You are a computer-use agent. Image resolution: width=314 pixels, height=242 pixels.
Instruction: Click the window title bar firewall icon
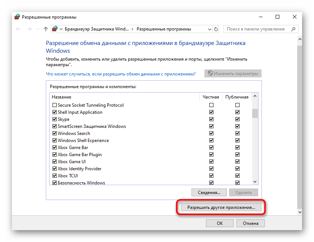17,17
